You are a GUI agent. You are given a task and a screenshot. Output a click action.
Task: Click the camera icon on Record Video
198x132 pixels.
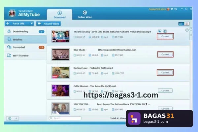click(40, 23)
